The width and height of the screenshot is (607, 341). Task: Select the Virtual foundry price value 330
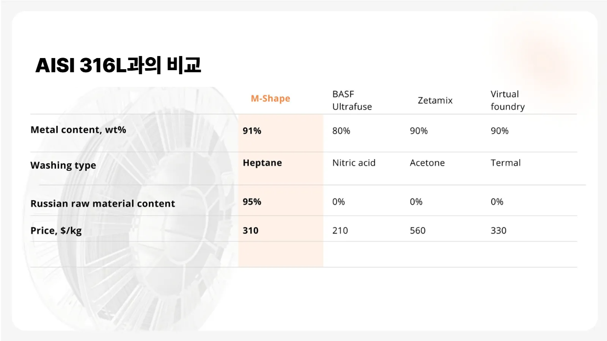[499, 230]
